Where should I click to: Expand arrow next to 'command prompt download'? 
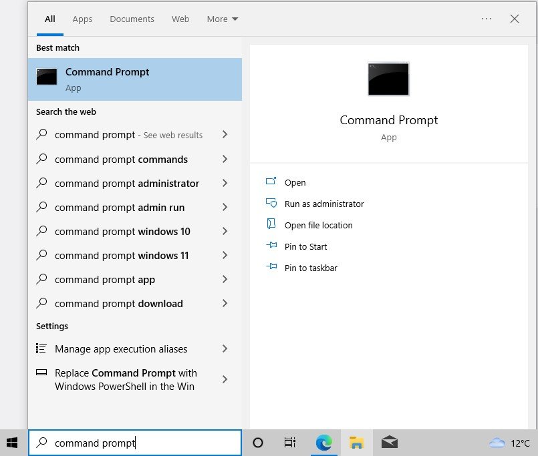tap(225, 303)
